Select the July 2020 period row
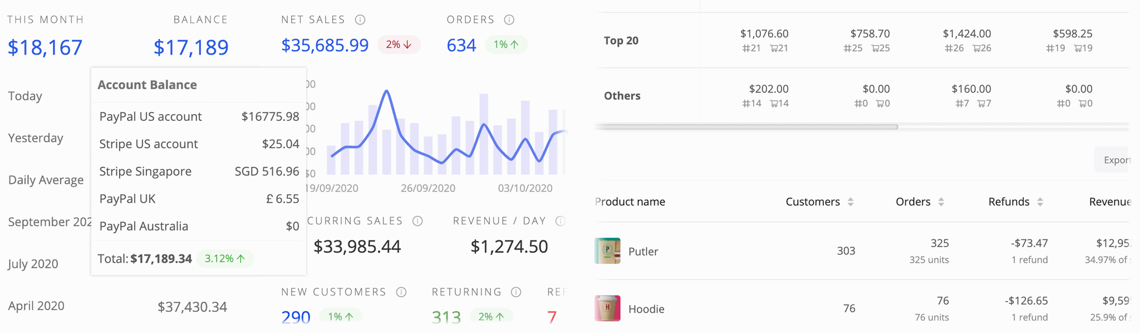The height and width of the screenshot is (334, 1140). (x=33, y=264)
